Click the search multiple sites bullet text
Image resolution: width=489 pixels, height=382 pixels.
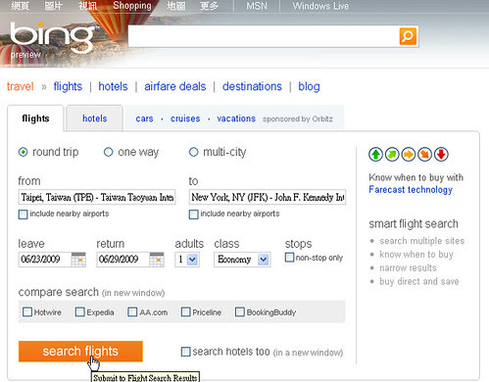pos(422,241)
